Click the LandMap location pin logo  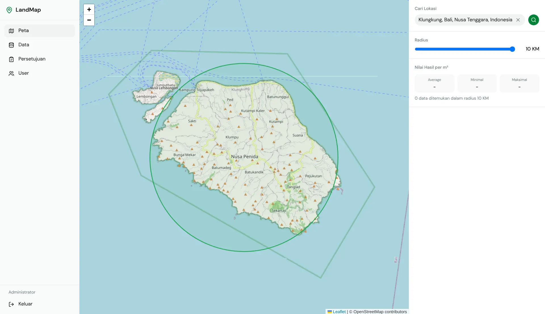(x=9, y=10)
